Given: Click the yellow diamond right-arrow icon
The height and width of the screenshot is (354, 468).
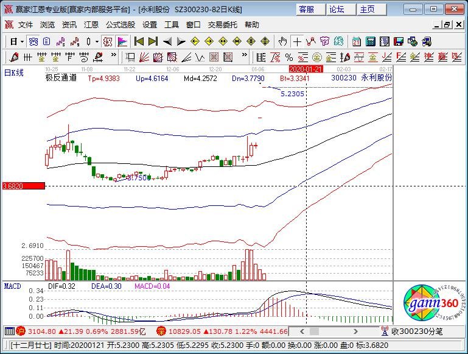Looking at the screenshot, I should 209,41.
